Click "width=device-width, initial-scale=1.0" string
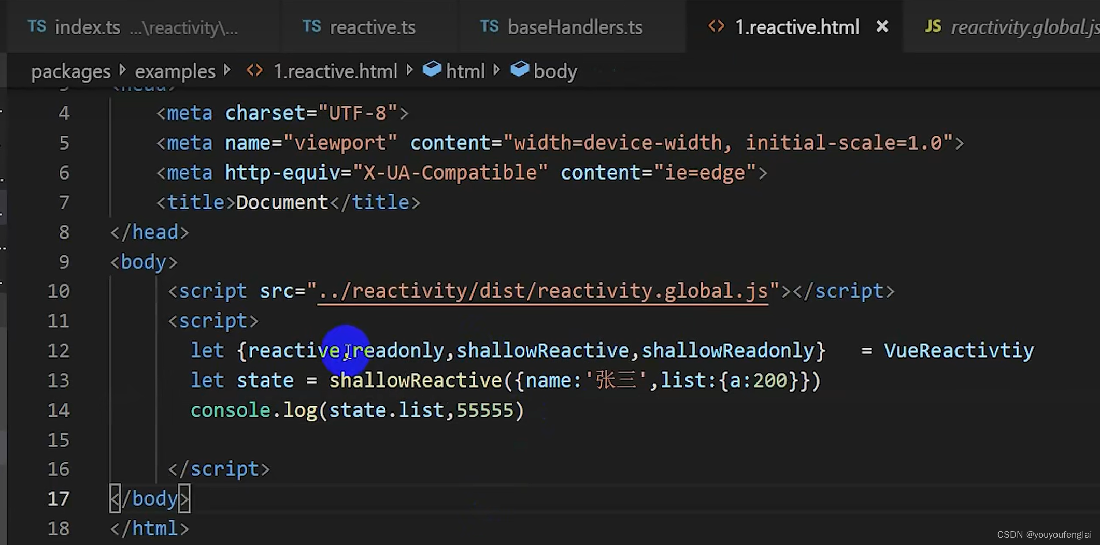This screenshot has height=545, width=1100. (x=728, y=143)
